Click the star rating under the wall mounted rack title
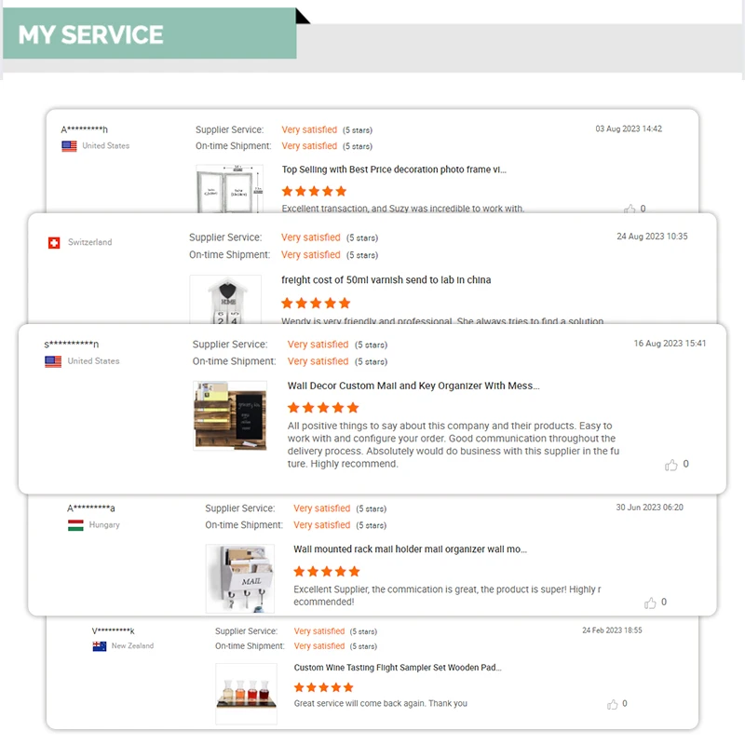The height and width of the screenshot is (745, 745). (x=327, y=571)
